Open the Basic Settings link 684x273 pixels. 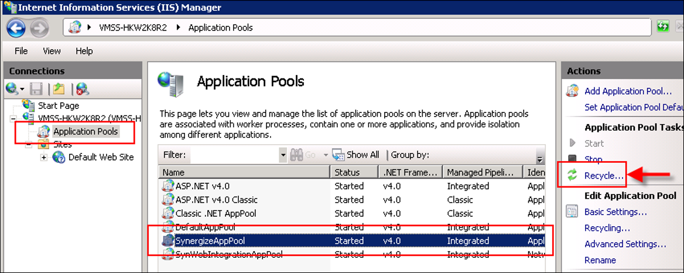615,212
